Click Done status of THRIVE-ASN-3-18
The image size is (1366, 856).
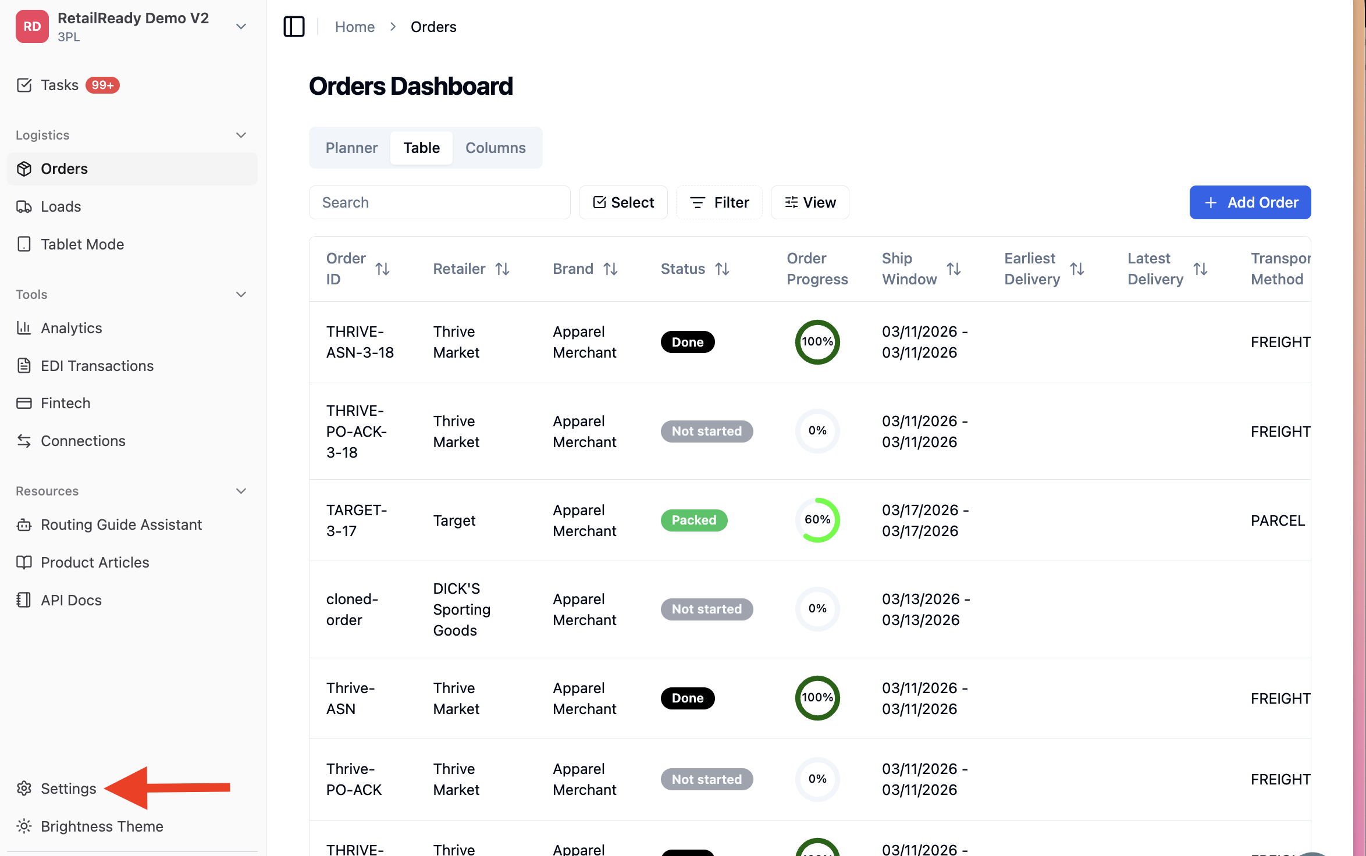[688, 342]
